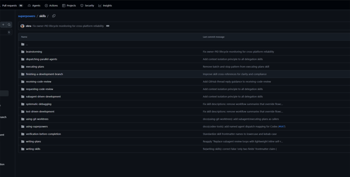Screen dimensions: 350x177
Task: Open obra's avatar next to latest commit
Action: 22,26
